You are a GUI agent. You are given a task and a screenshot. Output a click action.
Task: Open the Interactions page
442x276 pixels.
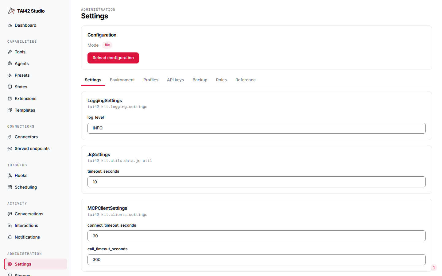pos(35,226)
